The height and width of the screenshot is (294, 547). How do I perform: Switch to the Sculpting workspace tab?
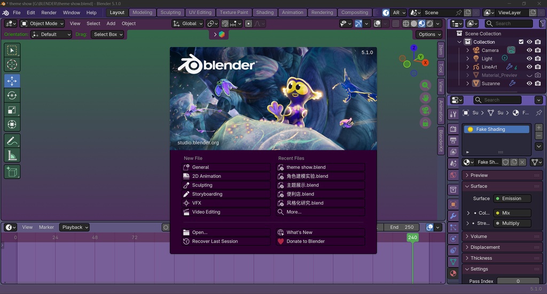click(x=170, y=13)
